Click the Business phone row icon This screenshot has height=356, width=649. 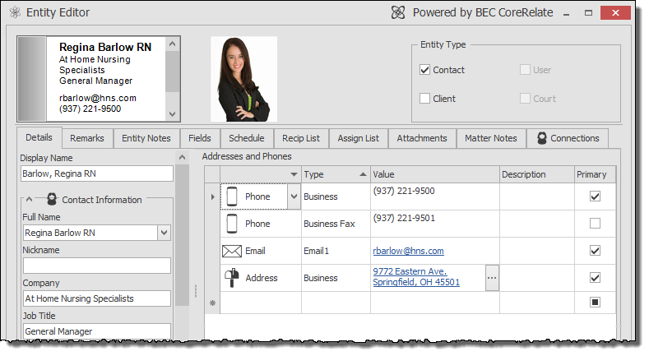click(232, 196)
